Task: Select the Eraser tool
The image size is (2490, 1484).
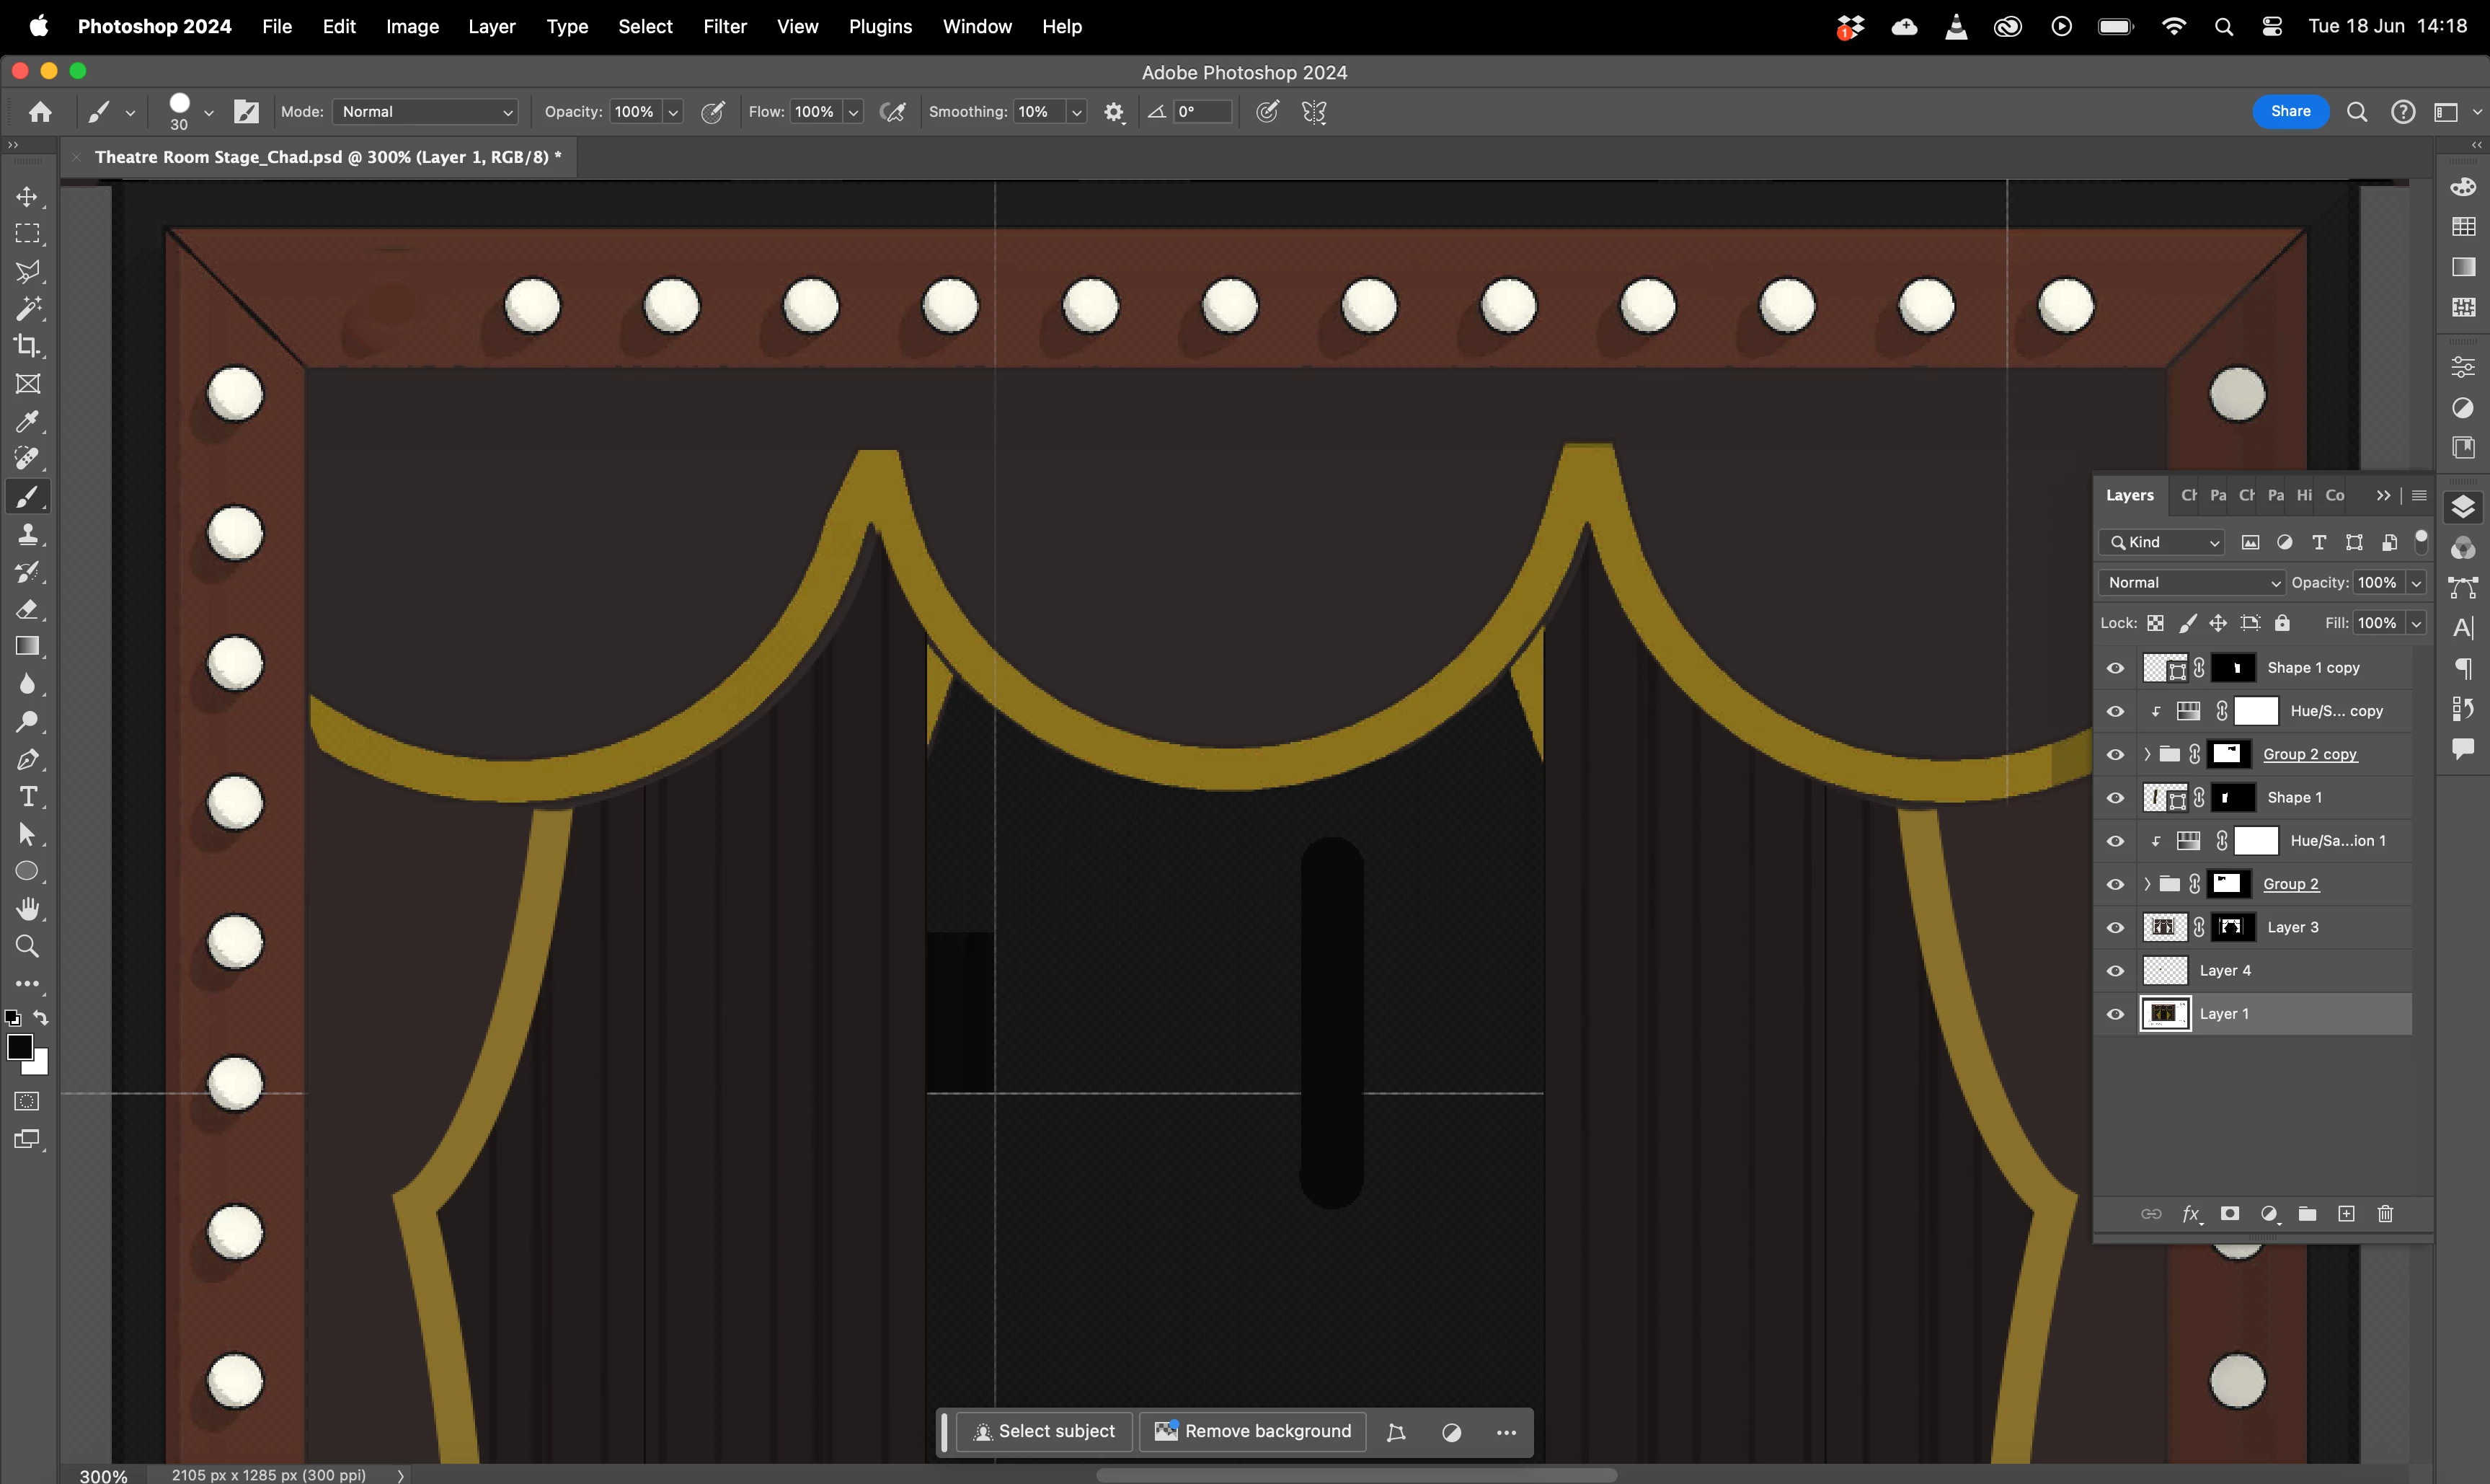Action: tap(27, 609)
